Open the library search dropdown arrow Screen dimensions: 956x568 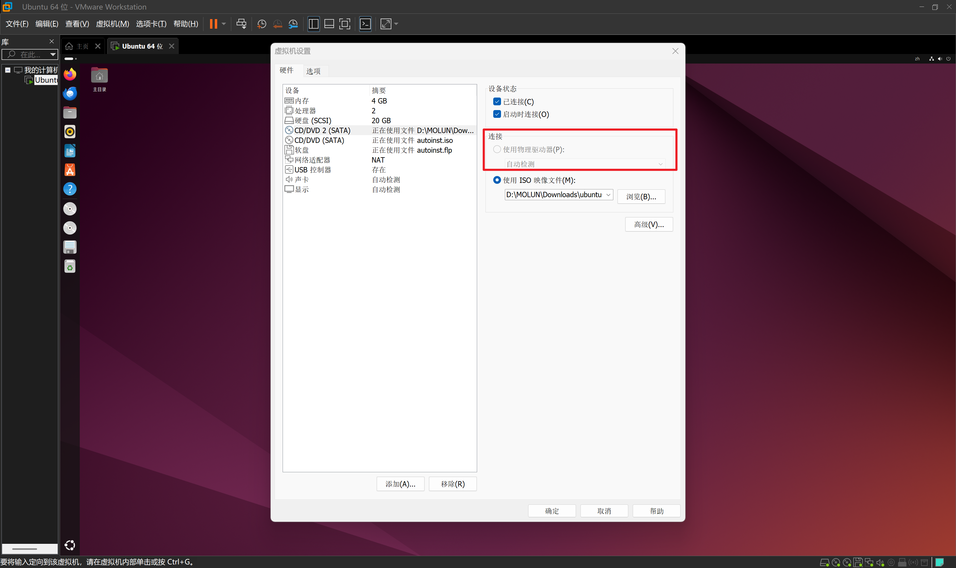click(x=53, y=54)
